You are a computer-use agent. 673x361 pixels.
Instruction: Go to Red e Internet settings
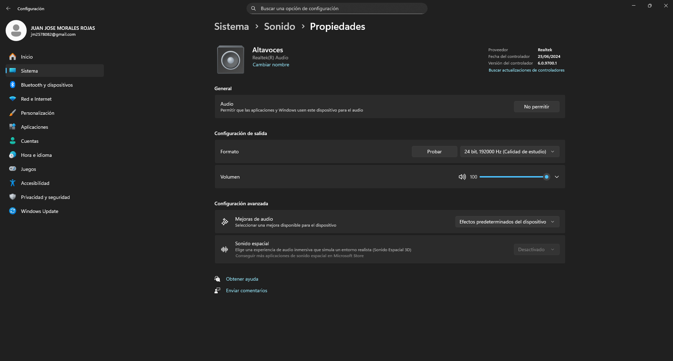coord(55,99)
